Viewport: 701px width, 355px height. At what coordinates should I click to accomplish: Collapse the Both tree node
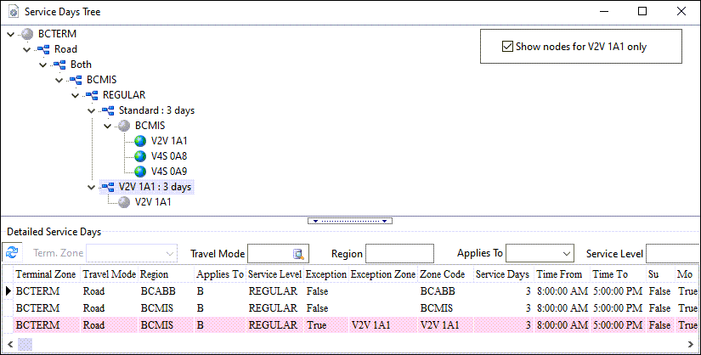coord(42,65)
